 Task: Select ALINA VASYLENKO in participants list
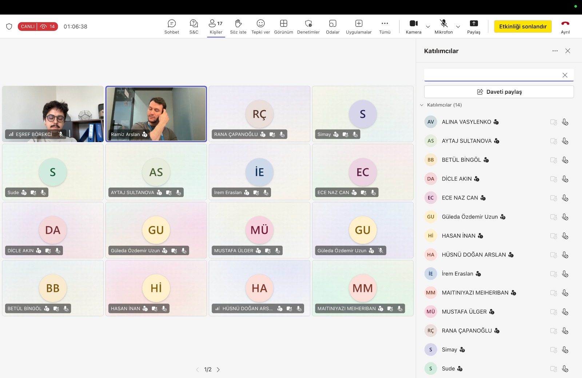[499, 122]
